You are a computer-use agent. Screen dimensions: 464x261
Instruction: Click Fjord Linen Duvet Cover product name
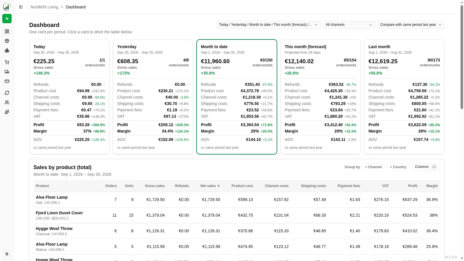[x=59, y=213]
